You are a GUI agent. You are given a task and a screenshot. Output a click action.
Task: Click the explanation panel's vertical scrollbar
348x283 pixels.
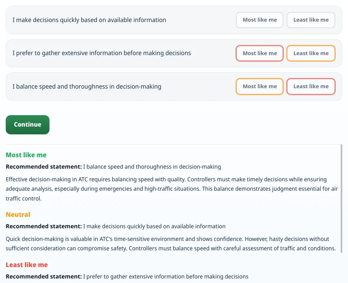[x=341, y=198]
